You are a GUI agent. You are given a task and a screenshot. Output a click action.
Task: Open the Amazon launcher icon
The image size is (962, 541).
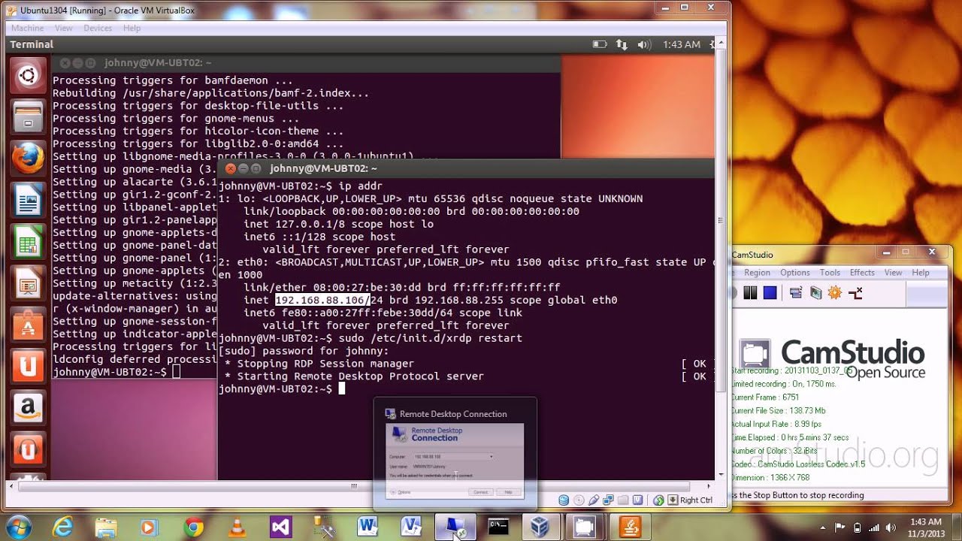(29, 409)
